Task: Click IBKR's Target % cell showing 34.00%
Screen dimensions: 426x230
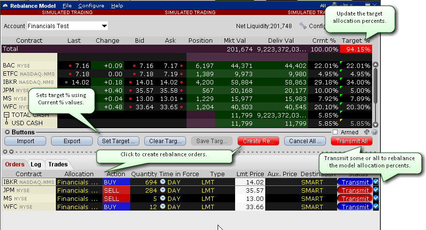Action: 356,82
